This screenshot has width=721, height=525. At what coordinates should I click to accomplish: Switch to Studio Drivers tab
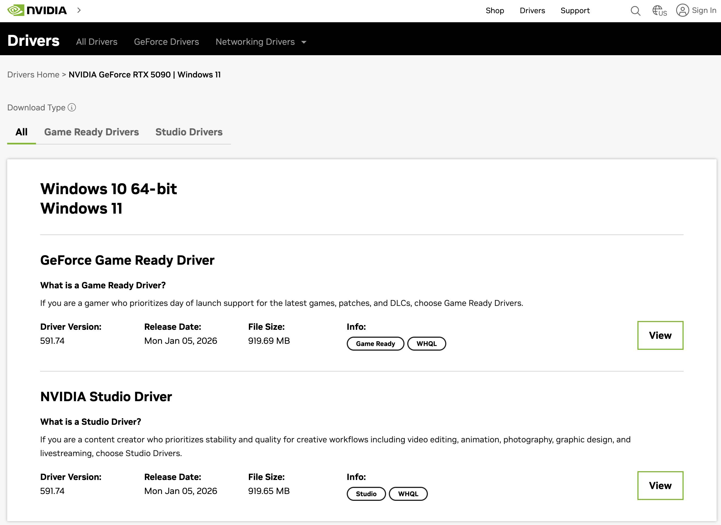click(x=189, y=132)
